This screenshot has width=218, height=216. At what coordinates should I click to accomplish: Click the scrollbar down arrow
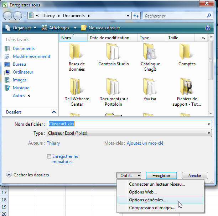pos(211,114)
